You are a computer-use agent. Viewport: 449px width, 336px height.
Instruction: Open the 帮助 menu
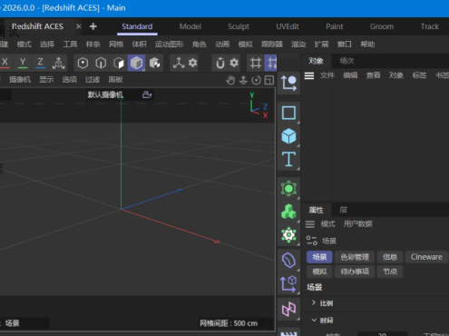pyautogui.click(x=367, y=44)
